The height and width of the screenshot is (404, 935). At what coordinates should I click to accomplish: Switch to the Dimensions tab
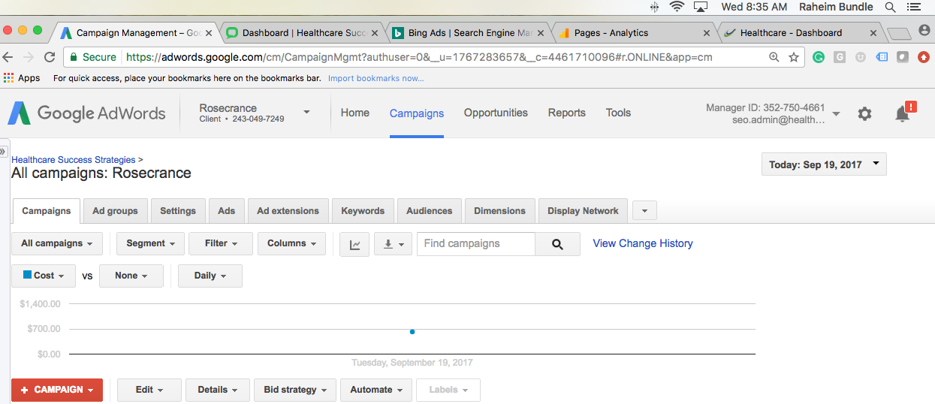[x=500, y=211]
